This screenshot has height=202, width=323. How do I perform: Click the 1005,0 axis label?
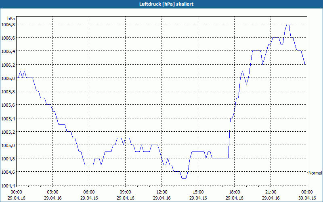coord(8,146)
